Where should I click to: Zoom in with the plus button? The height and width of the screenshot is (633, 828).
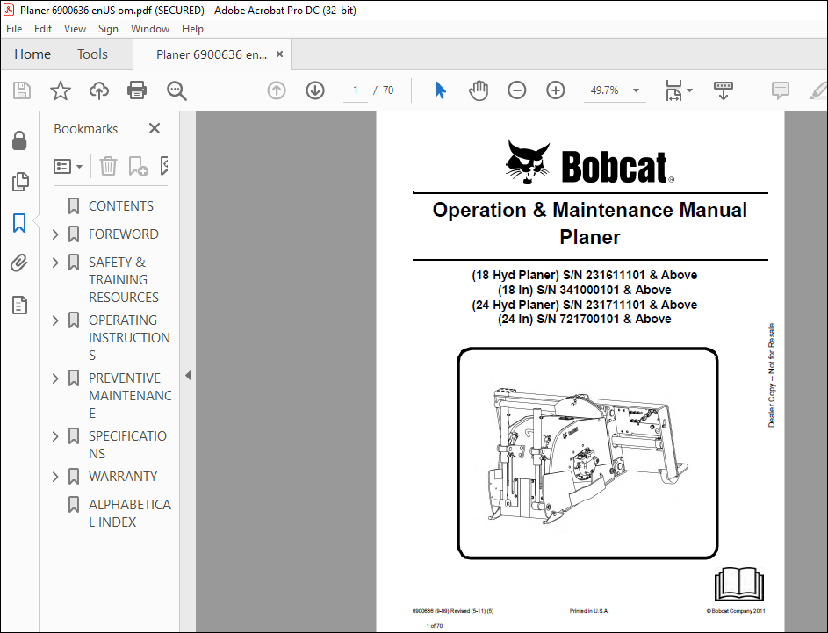pyautogui.click(x=556, y=90)
